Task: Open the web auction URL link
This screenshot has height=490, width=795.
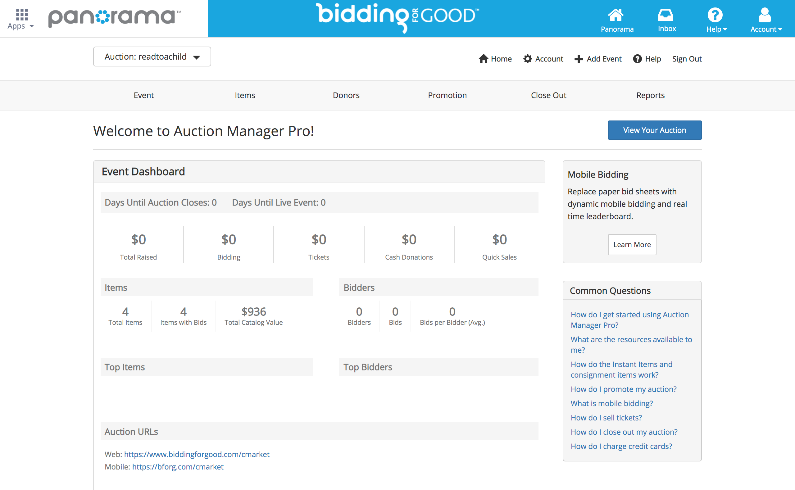Action: [197, 454]
